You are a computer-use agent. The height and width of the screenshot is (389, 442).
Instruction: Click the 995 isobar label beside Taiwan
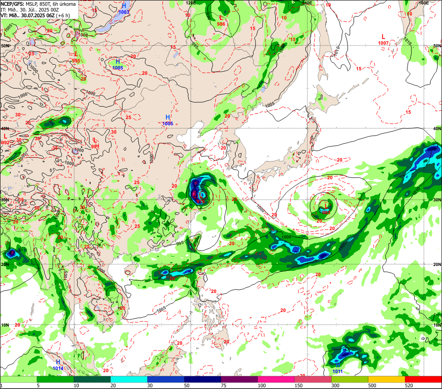180,243
